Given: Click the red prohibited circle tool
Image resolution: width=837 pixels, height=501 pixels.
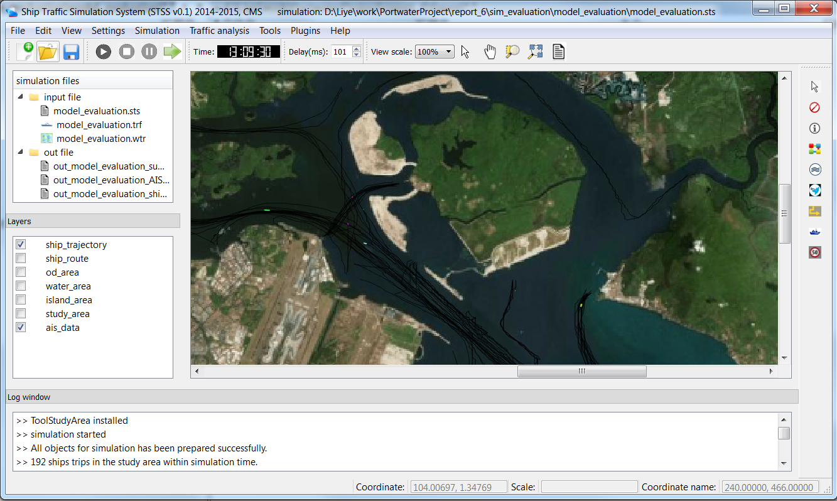Looking at the screenshot, I should 815,107.
